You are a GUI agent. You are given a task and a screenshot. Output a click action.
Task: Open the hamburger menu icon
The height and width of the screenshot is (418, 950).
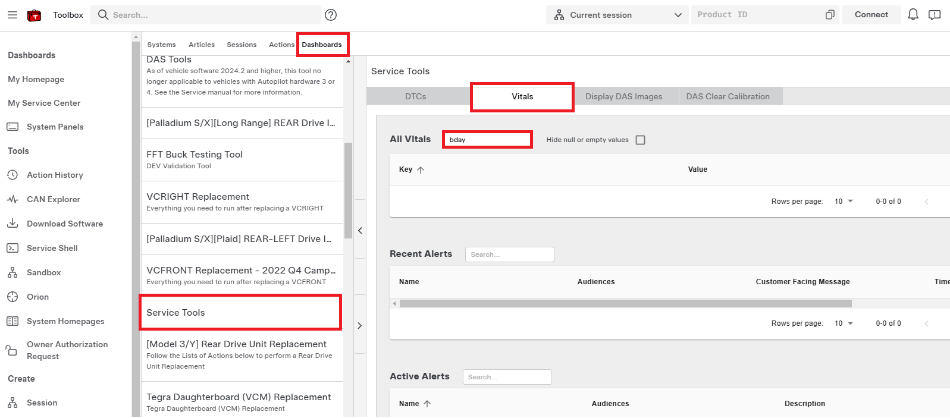12,15
